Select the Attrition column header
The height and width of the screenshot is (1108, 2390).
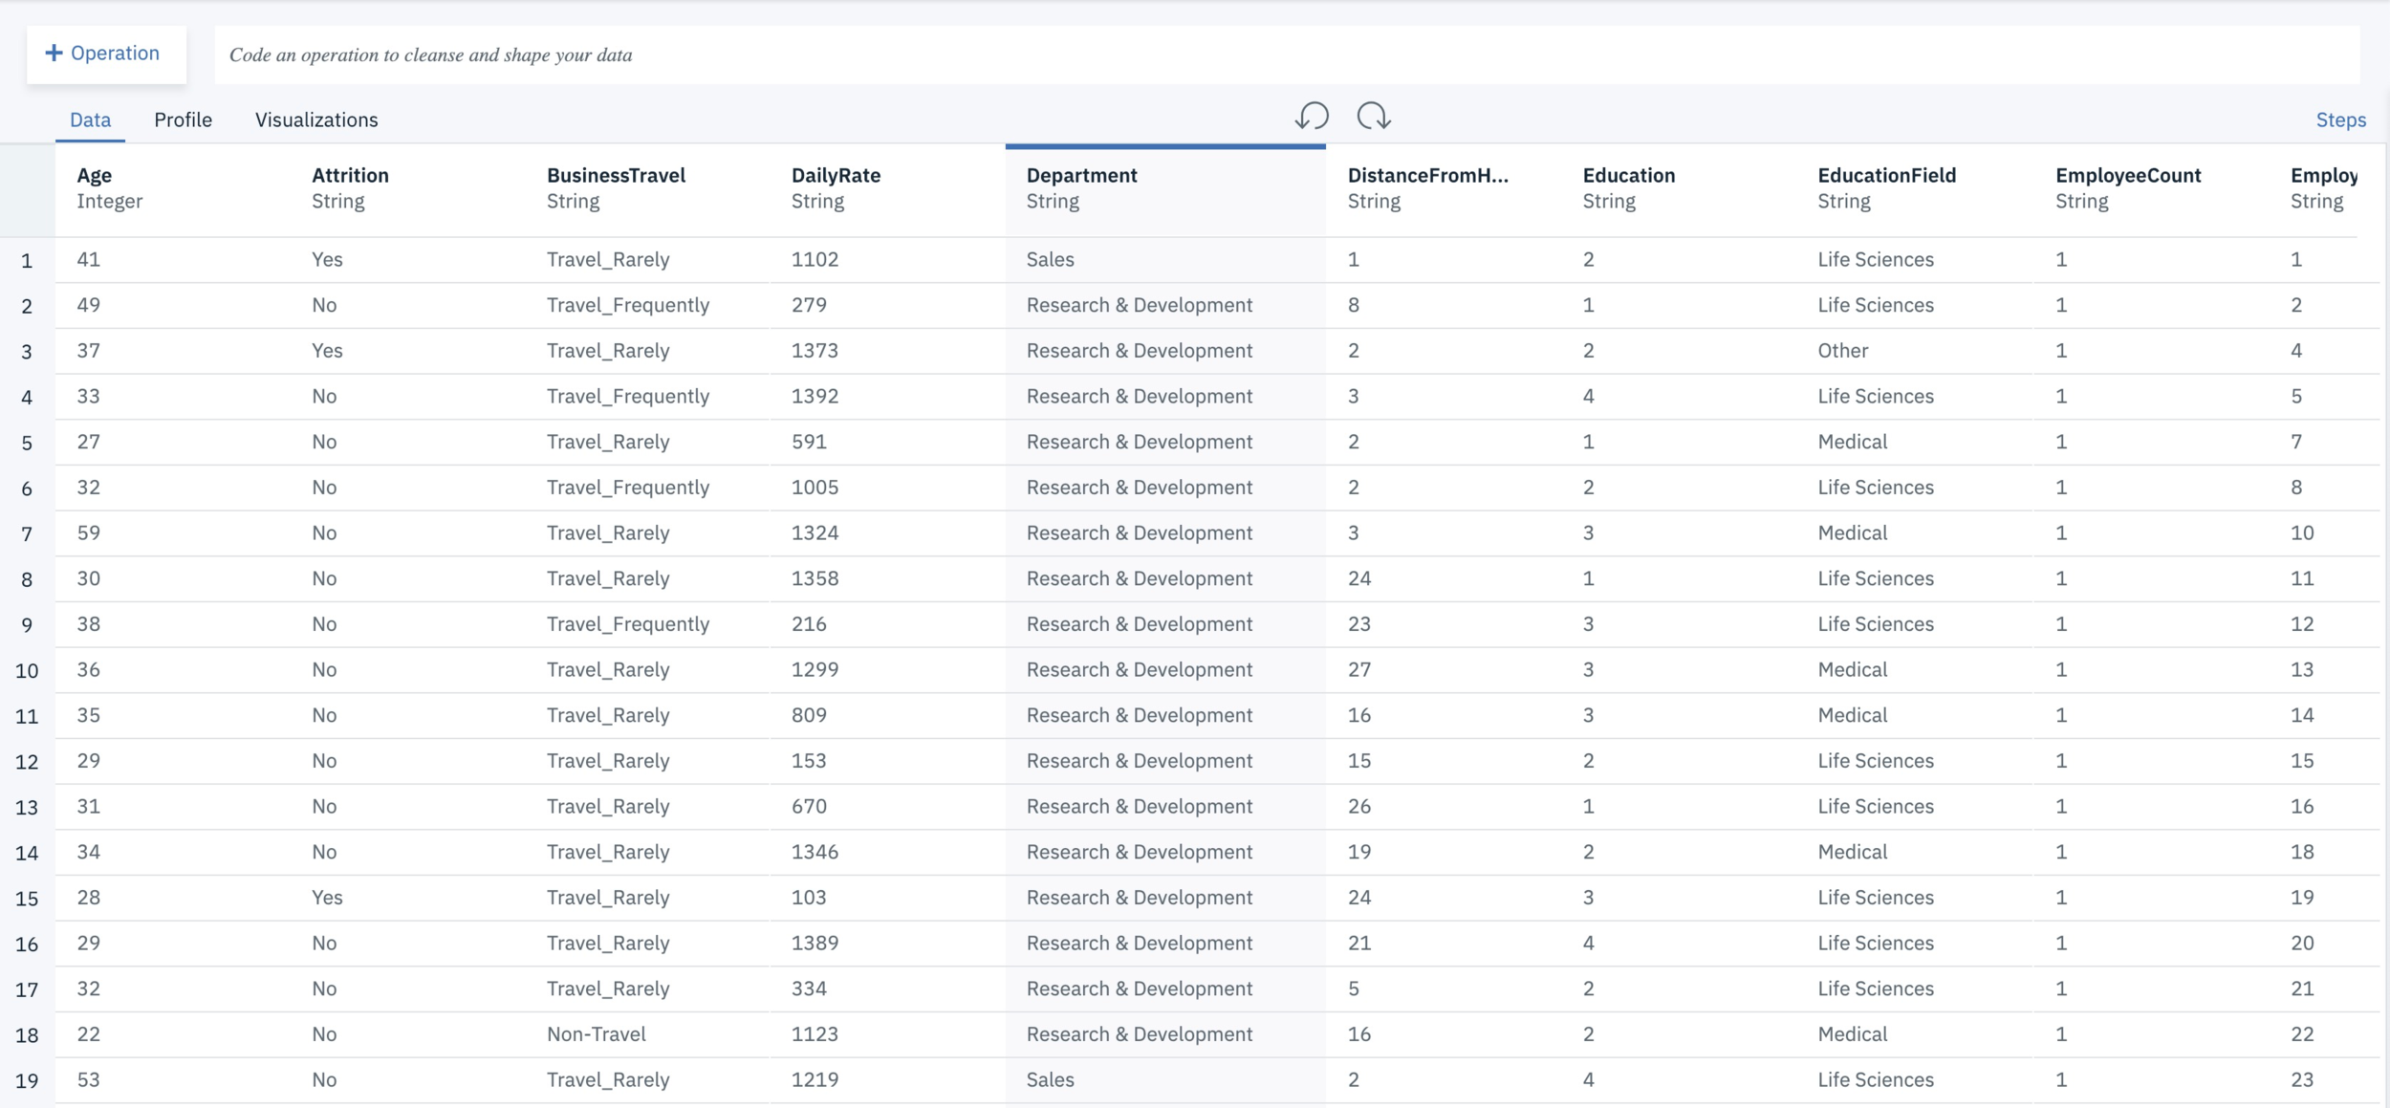coord(350,176)
